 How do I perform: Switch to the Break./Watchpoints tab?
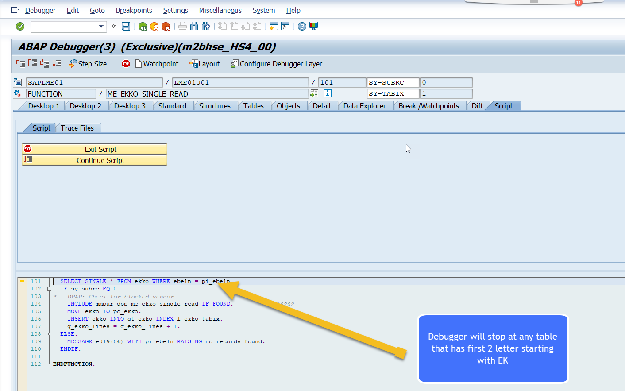[428, 106]
